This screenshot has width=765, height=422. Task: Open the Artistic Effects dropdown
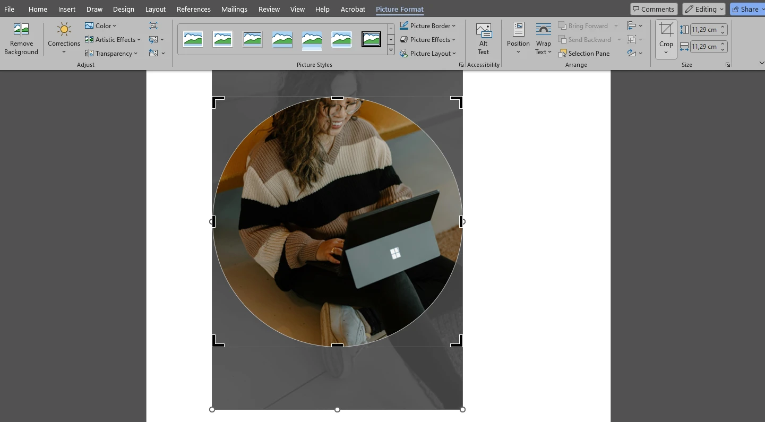(113, 39)
